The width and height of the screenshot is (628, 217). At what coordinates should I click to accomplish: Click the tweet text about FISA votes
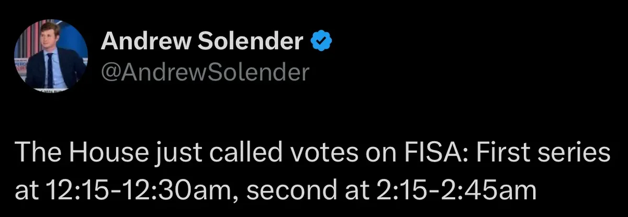pyautogui.click(x=313, y=172)
